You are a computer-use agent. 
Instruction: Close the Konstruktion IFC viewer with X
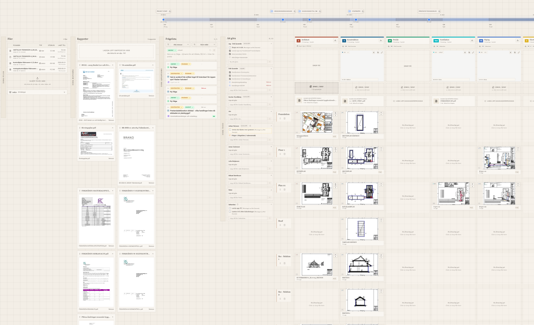[x=374, y=53]
